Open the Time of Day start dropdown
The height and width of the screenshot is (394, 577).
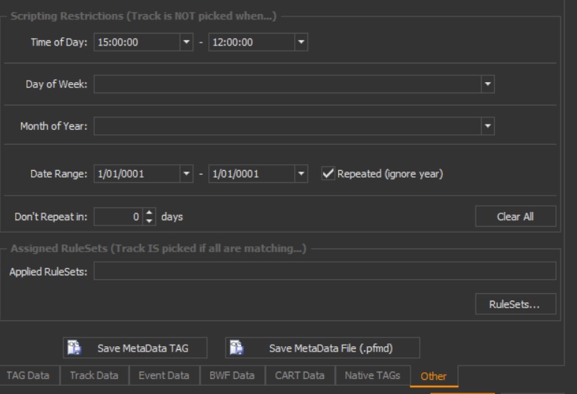(x=187, y=43)
